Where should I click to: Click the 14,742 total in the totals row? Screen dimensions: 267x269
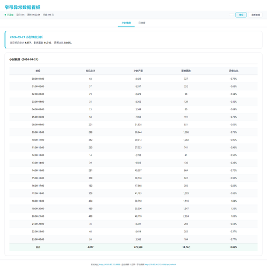tap(186, 247)
